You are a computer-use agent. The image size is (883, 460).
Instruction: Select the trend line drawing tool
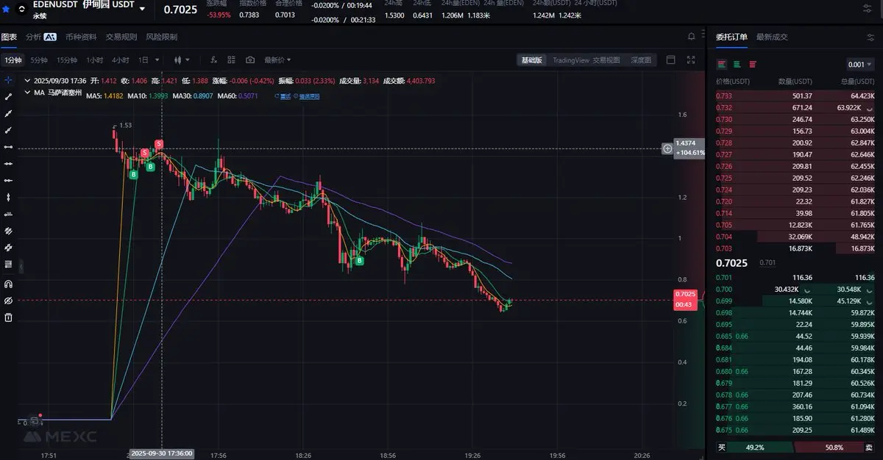[x=8, y=96]
